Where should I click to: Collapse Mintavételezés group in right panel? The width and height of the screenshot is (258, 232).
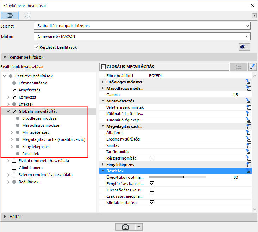pyautogui.click(x=103, y=101)
